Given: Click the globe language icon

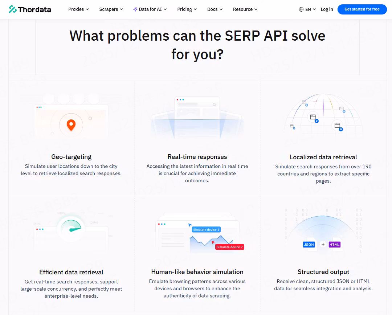Looking at the screenshot, I should click(x=301, y=9).
